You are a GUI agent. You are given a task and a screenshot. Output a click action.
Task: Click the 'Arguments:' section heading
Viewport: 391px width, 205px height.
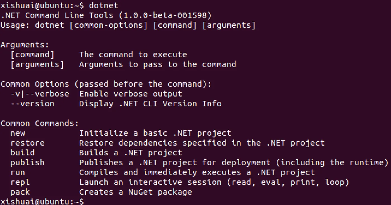pos(25,45)
